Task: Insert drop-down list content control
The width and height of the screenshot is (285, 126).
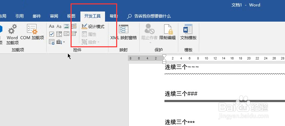Action: pyautogui.click(x=67, y=34)
